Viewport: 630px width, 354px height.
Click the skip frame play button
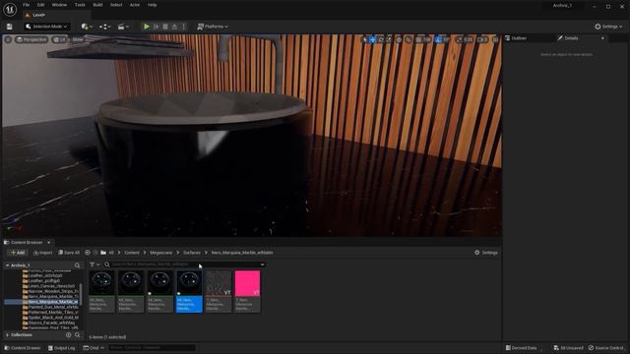pyautogui.click(x=157, y=27)
